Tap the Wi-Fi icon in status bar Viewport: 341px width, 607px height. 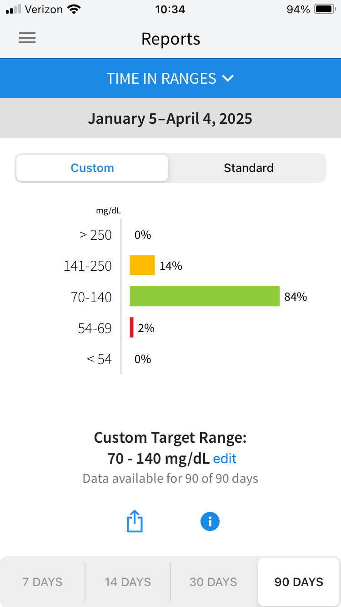tap(74, 10)
